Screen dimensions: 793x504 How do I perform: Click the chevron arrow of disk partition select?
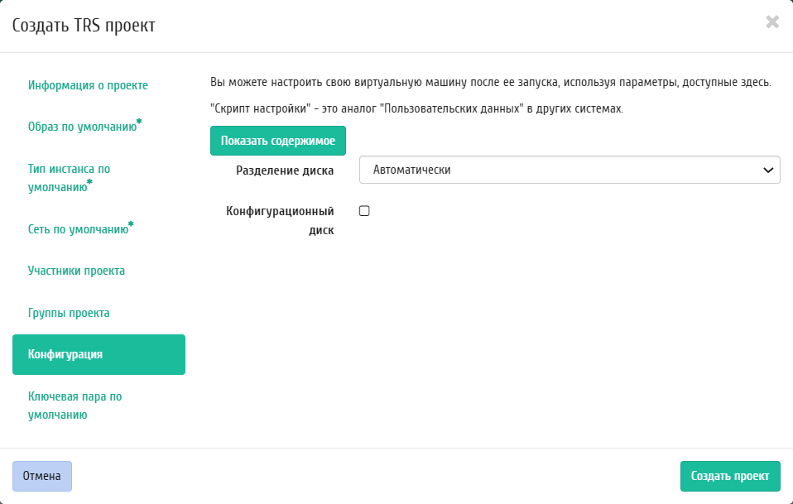(x=767, y=170)
